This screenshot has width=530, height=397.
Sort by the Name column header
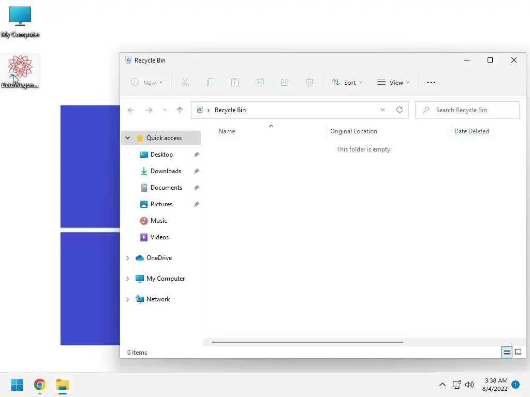coord(227,131)
